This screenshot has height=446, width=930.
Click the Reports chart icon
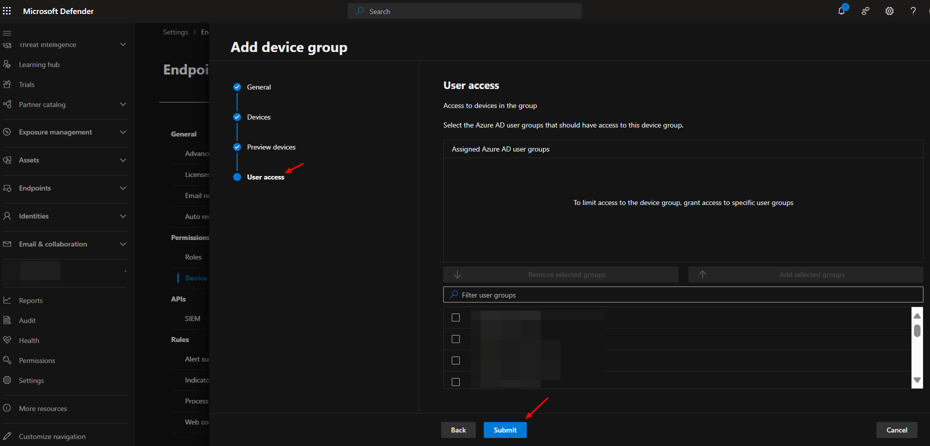(7, 300)
